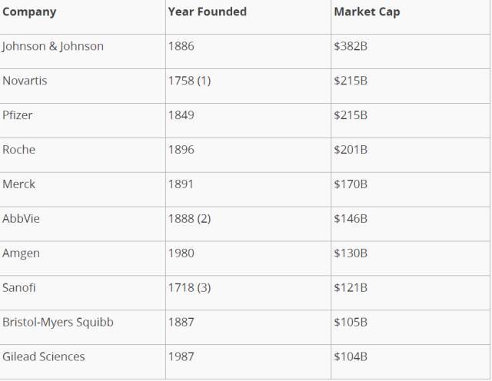This screenshot has height=381, width=492.
Task: Click the Novartis company name
Action: pos(25,81)
